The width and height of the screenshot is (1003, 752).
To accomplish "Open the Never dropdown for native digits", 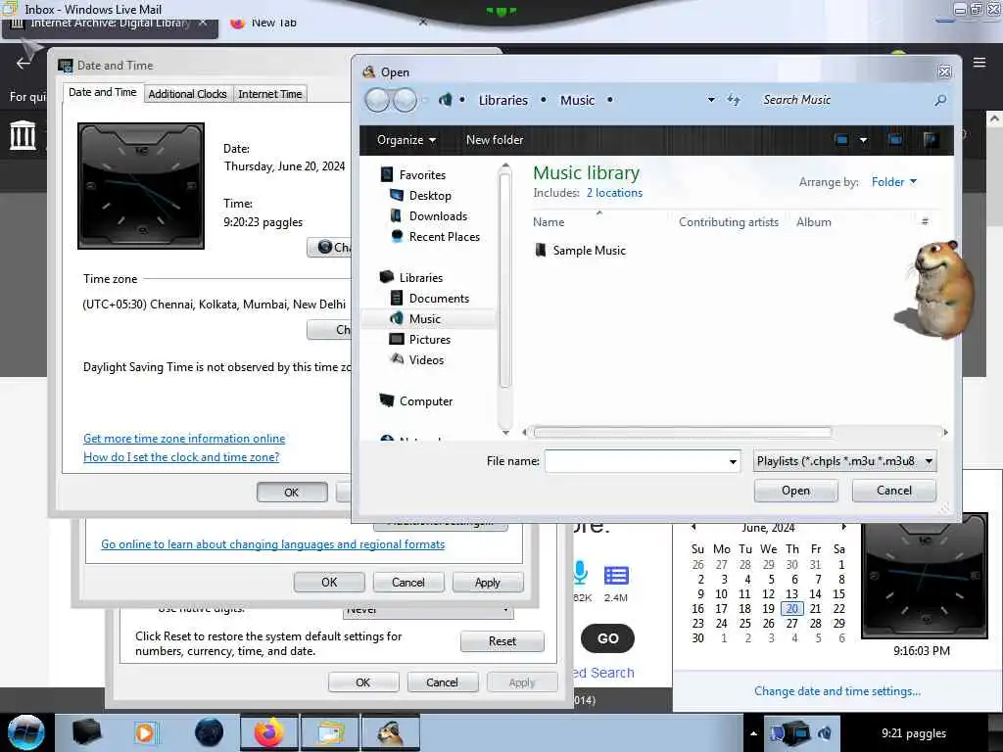I will click(x=428, y=611).
